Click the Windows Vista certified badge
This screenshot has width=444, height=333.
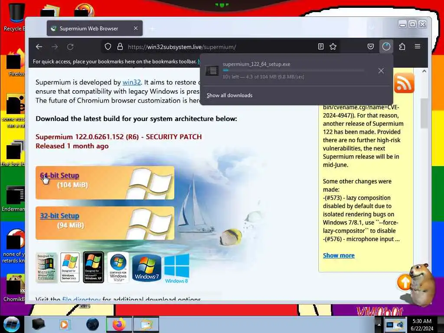tap(118, 268)
